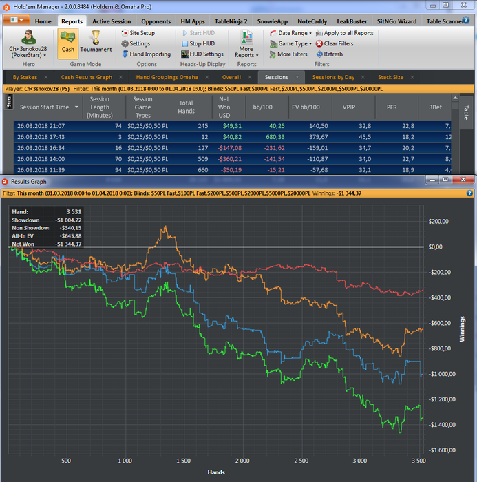Open HM Apps tab
Image resolution: width=477 pixels, height=482 pixels.
tap(193, 21)
